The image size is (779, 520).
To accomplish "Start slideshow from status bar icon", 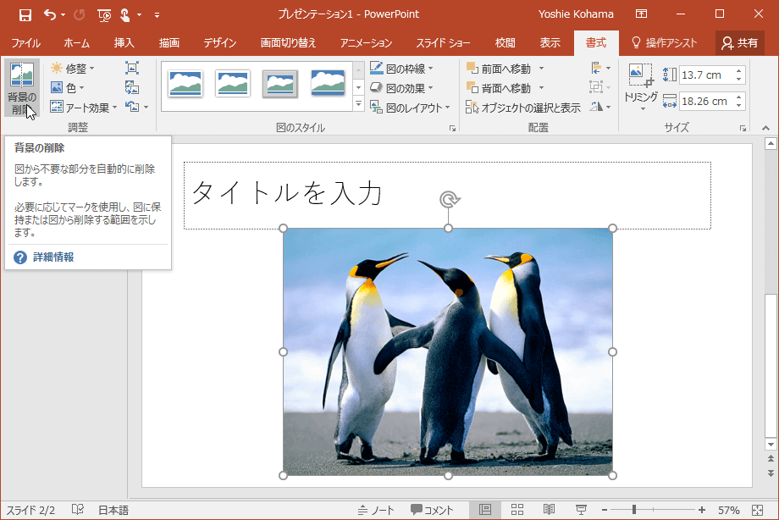I will coord(581,510).
